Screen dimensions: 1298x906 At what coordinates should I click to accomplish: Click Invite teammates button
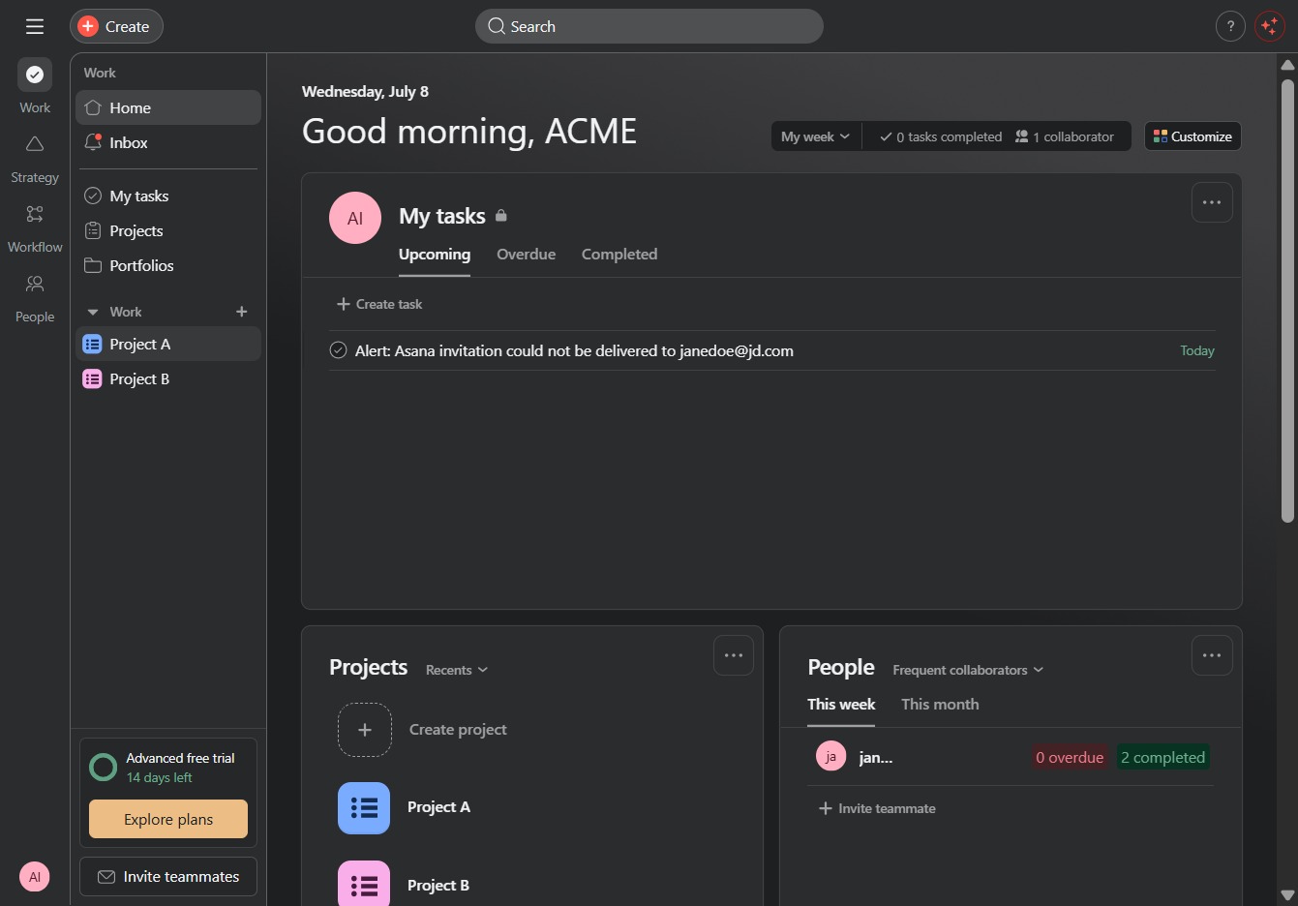(168, 877)
